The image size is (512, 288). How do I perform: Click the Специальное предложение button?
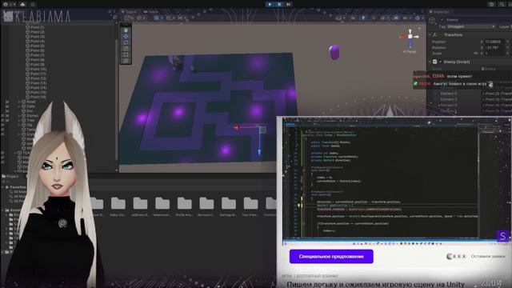pos(331,256)
